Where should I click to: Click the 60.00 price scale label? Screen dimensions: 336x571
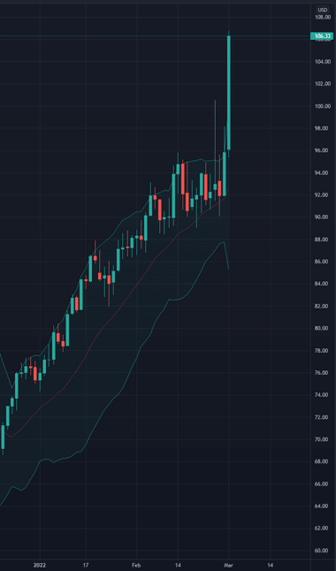[322, 551]
